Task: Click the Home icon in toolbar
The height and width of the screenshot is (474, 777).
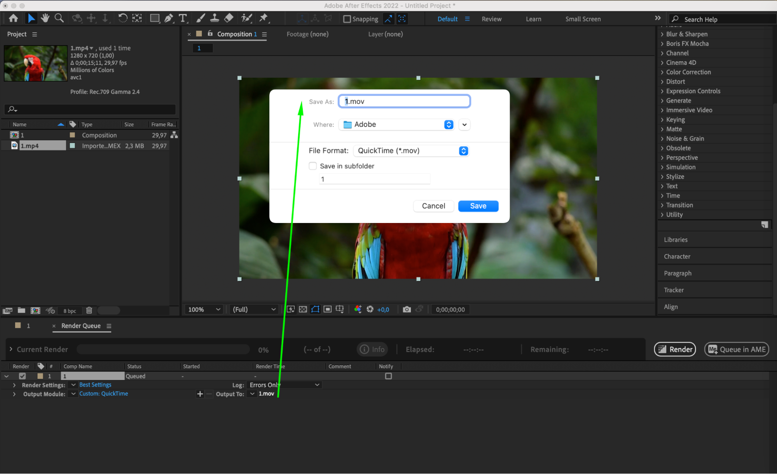Action: 13,18
